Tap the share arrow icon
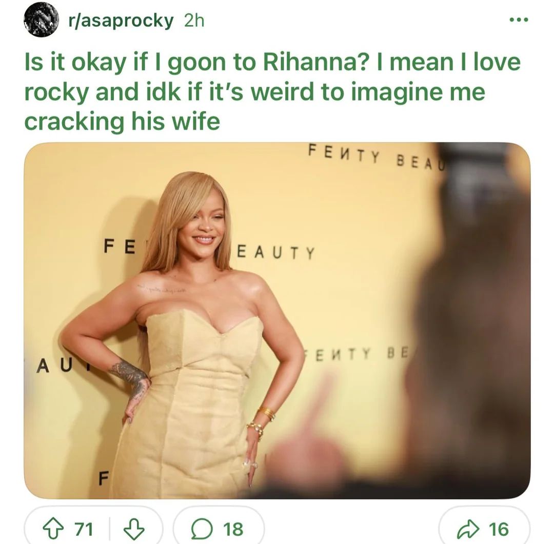Image resolution: width=554 pixels, height=544 pixels. [x=468, y=529]
